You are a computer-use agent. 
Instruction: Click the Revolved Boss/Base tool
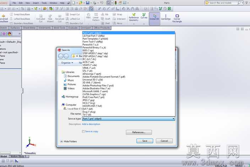4,19
